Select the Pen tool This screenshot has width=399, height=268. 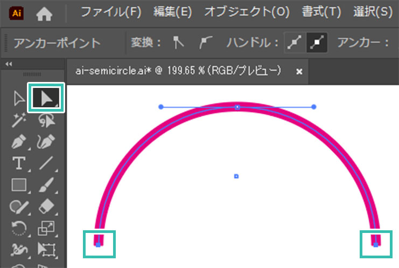coord(19,142)
